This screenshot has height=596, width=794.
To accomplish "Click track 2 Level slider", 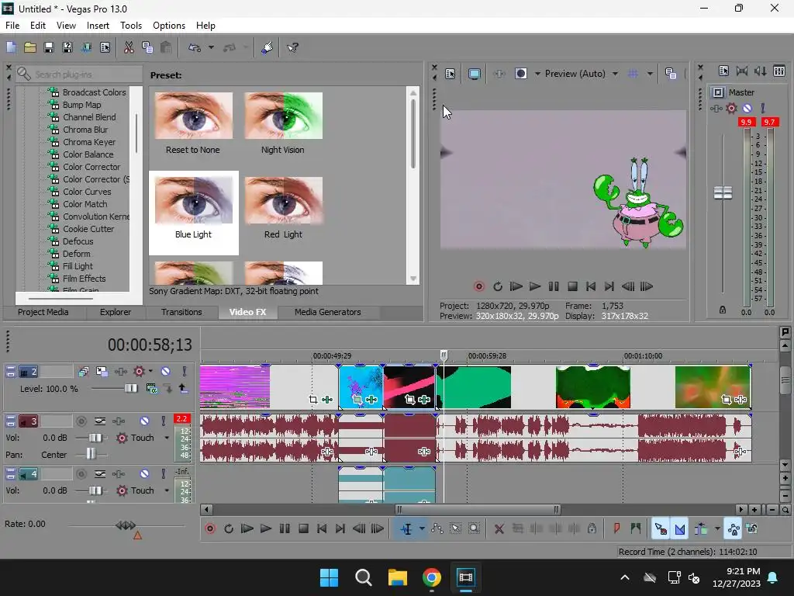I will coord(130,389).
